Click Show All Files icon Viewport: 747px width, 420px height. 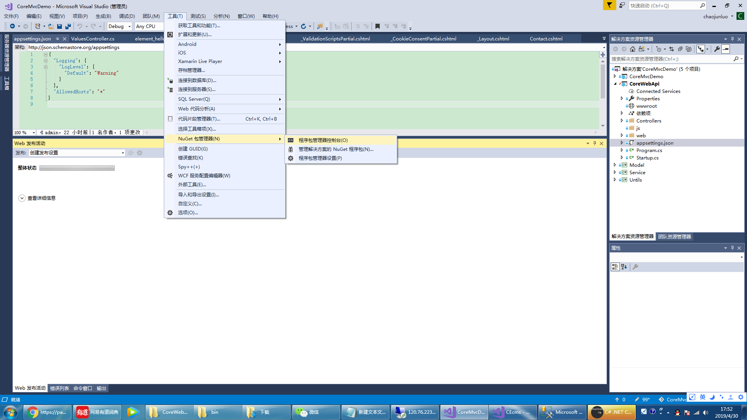(689, 49)
